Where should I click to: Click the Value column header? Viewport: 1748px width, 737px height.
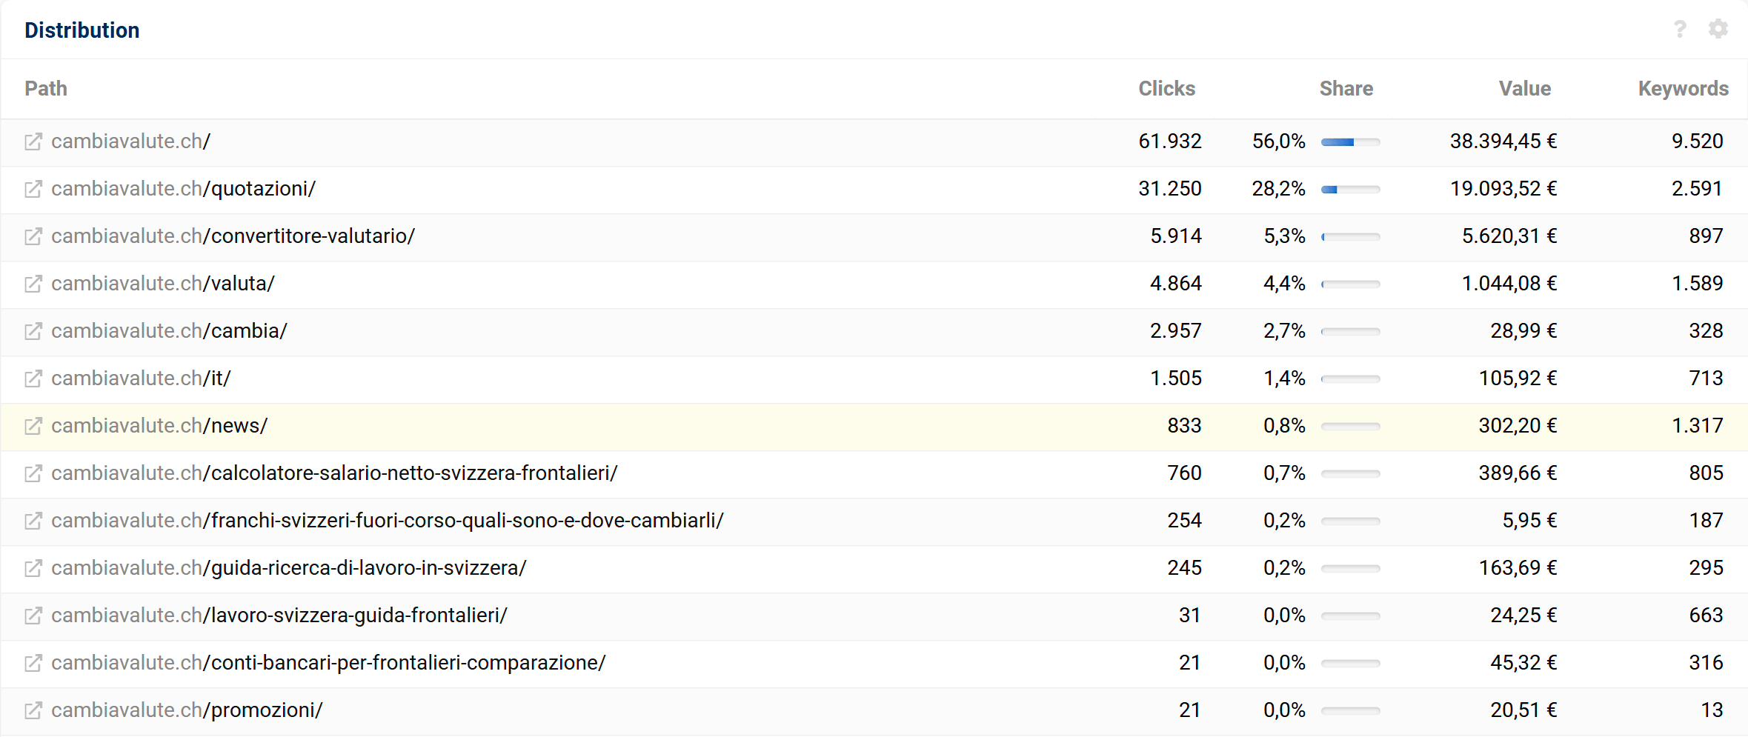point(1524,89)
